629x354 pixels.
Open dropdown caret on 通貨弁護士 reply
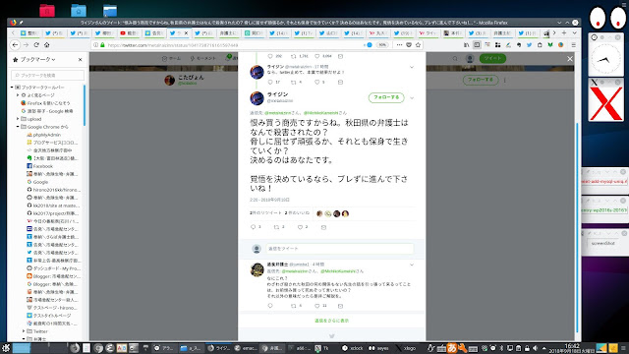412,265
